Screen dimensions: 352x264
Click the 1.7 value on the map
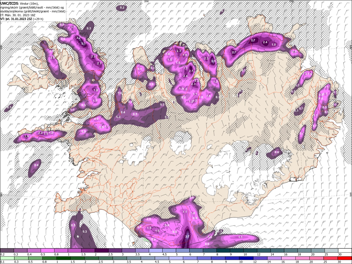pyautogui.click(x=185, y=68)
